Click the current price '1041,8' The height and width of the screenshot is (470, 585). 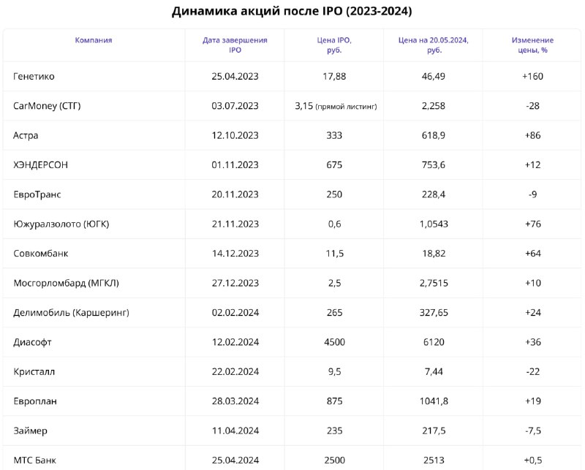pyautogui.click(x=434, y=401)
